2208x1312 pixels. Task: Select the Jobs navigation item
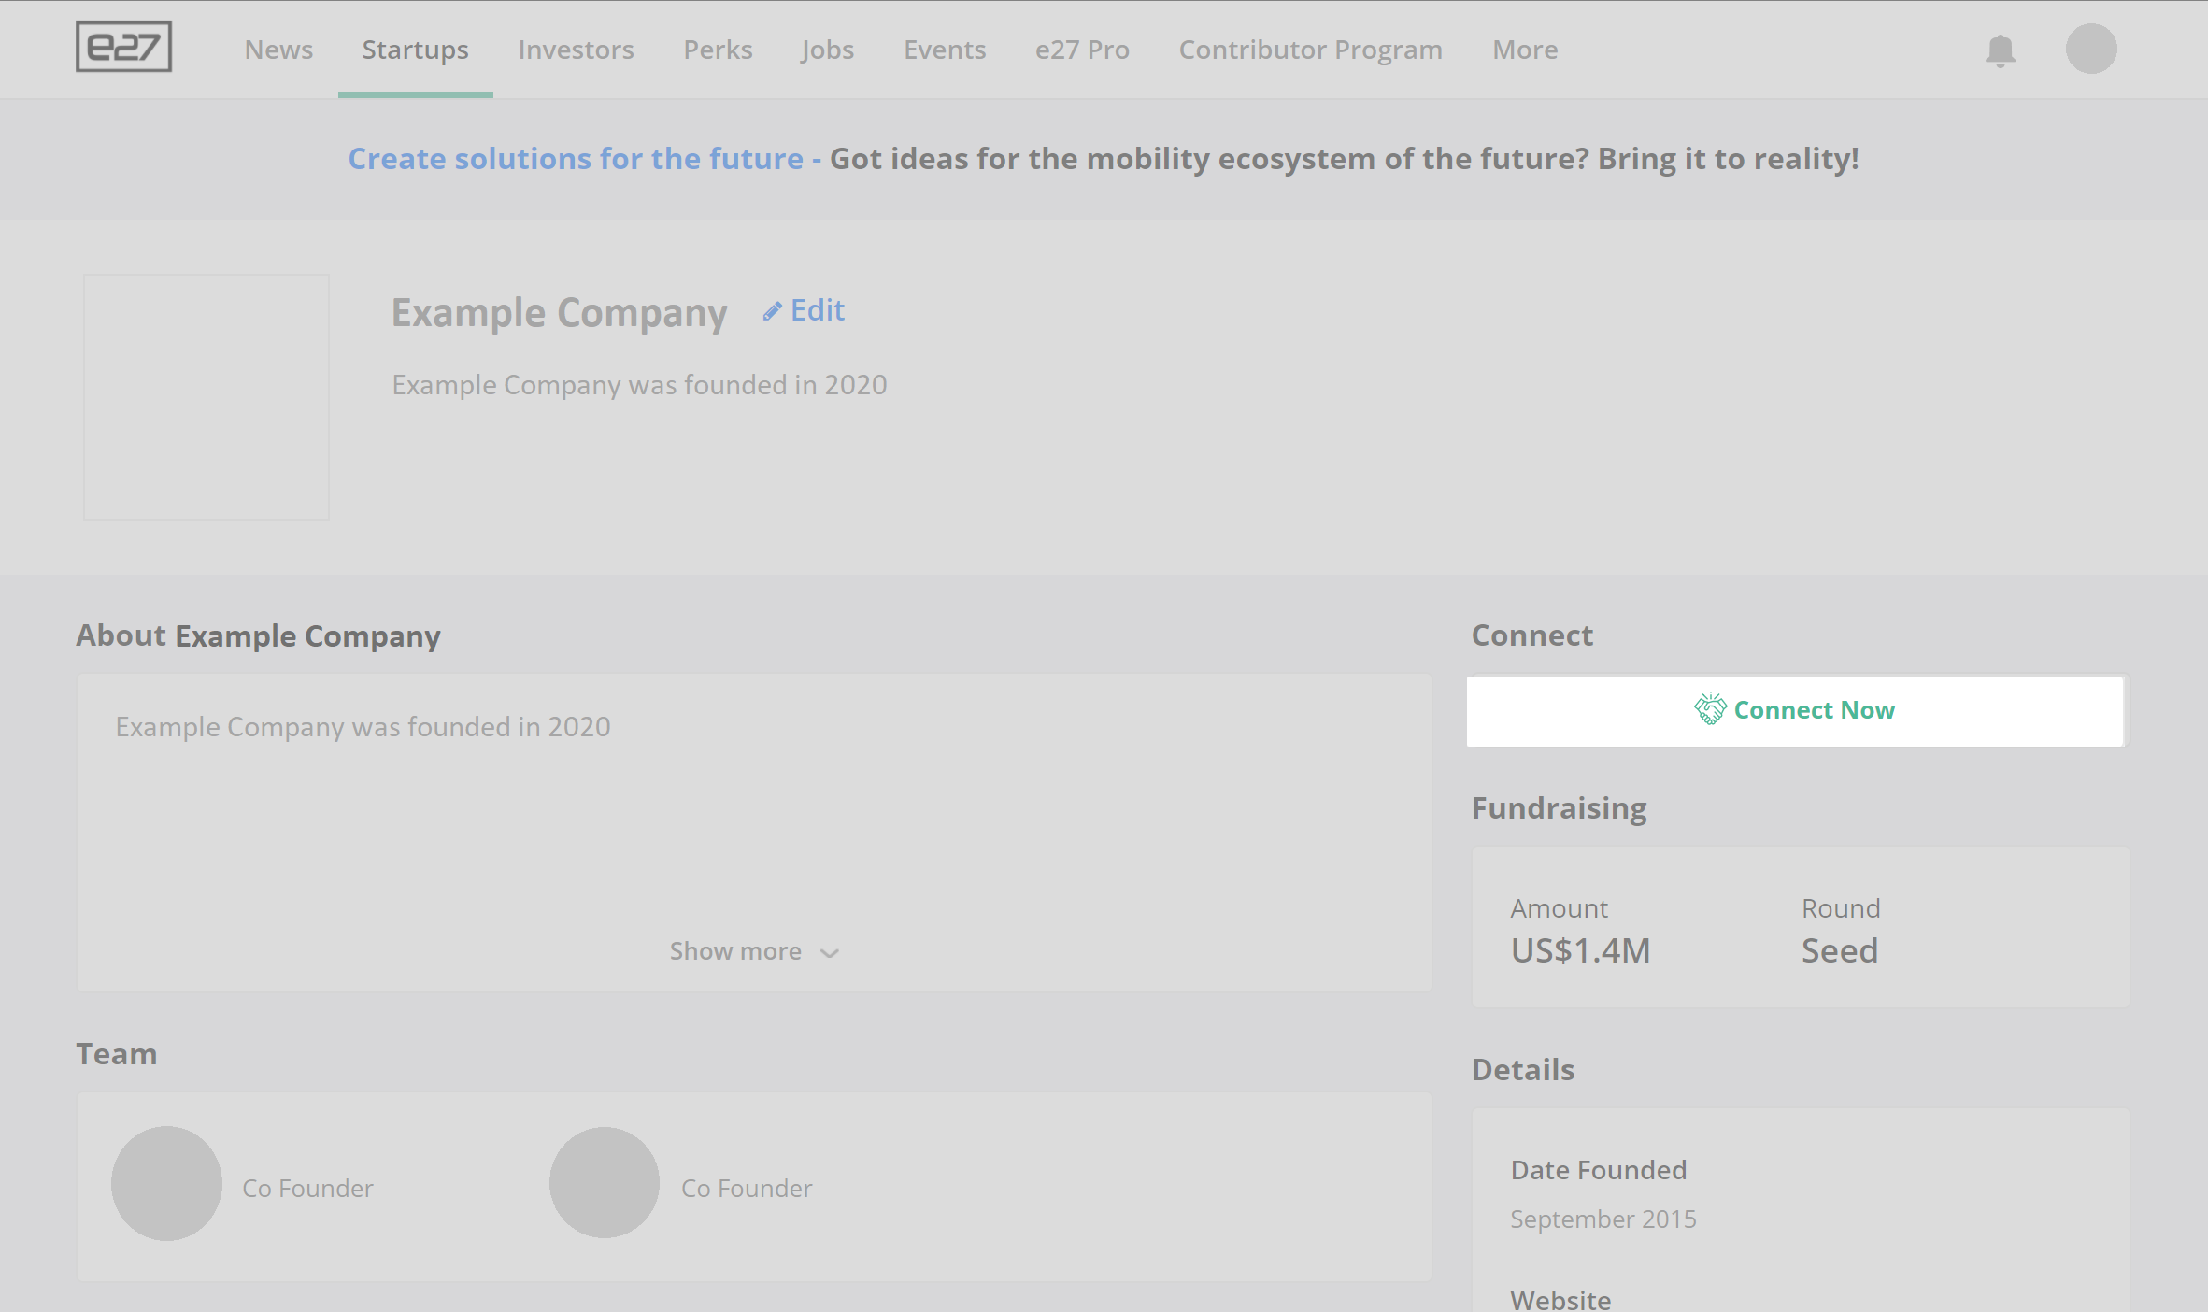coord(827,50)
